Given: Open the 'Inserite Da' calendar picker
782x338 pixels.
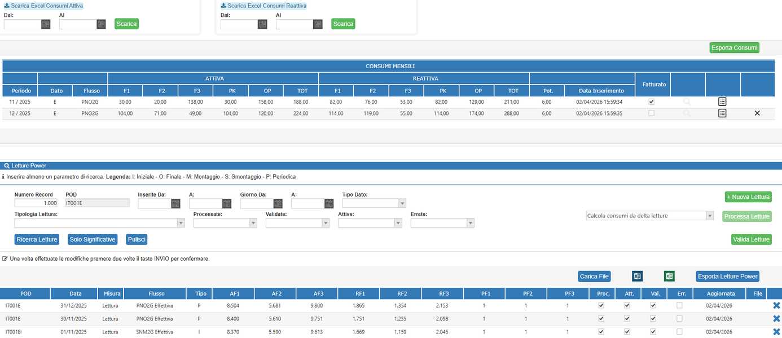Looking at the screenshot, I should point(175,204).
